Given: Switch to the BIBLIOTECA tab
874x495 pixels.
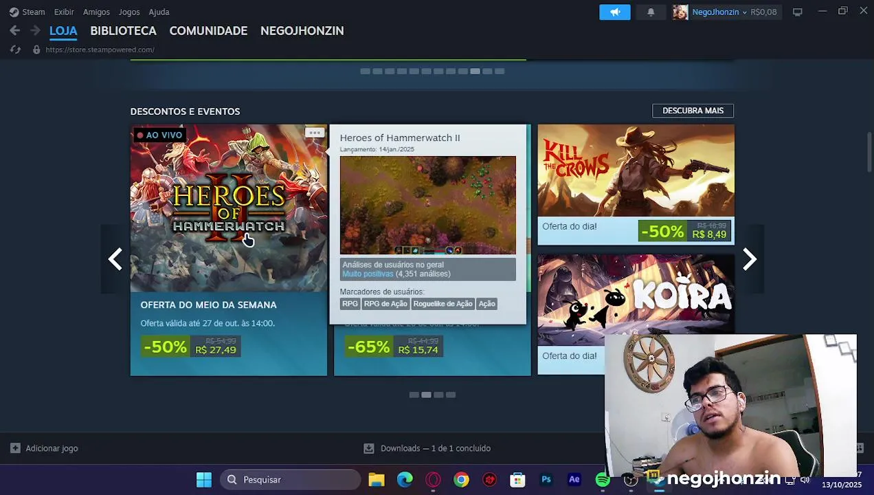Looking at the screenshot, I should point(124,31).
